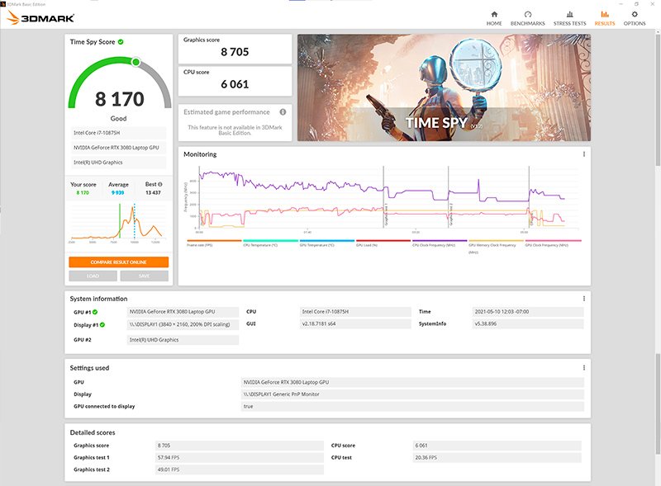
Task: Click the GPU #2 Intel UHD Graphics field
Action: [183, 340]
